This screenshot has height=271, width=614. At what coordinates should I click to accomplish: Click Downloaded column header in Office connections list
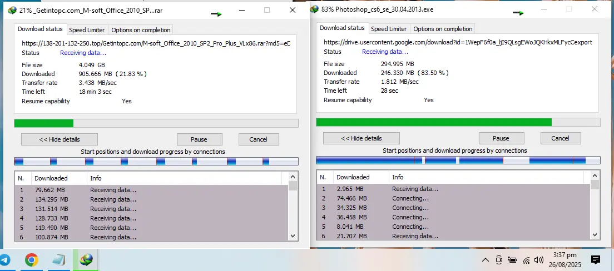[59, 178]
